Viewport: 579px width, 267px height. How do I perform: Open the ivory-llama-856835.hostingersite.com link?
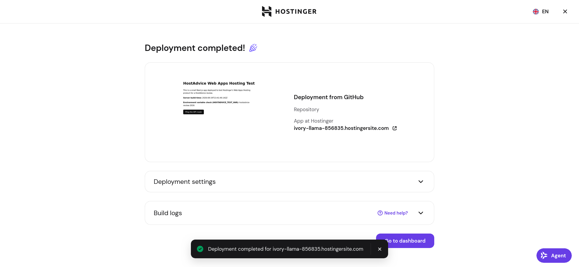pyautogui.click(x=341, y=128)
